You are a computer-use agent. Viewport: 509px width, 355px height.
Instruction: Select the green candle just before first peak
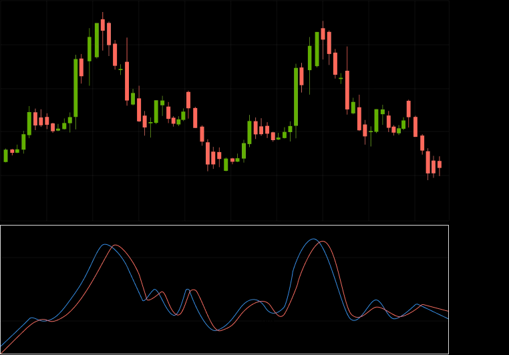tap(97, 40)
